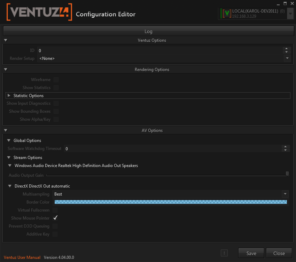Collapse the Ventuz Options section

pyautogui.click(x=6, y=40)
